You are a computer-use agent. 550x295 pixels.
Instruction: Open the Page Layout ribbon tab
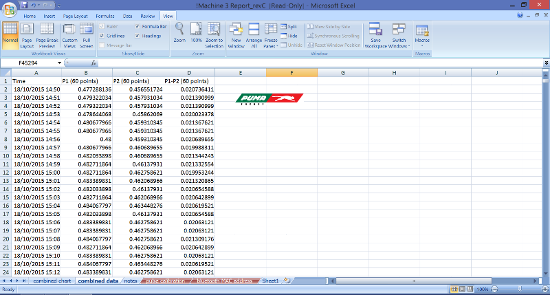[75, 16]
